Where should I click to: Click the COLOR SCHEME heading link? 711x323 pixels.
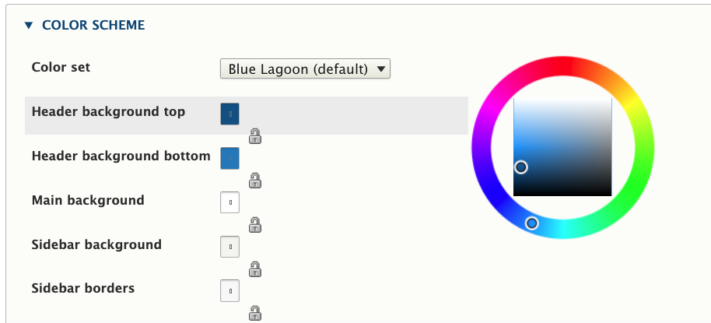click(93, 26)
